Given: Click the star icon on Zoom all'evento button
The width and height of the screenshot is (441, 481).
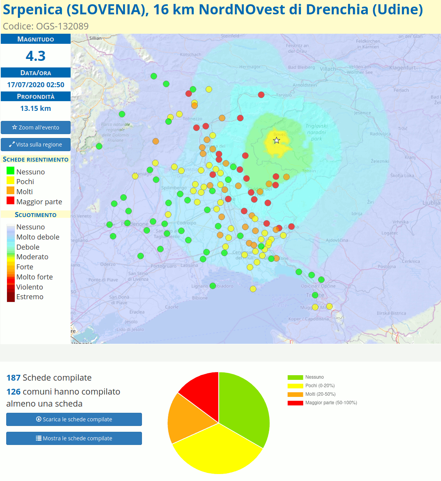Looking at the screenshot, I should [14, 127].
